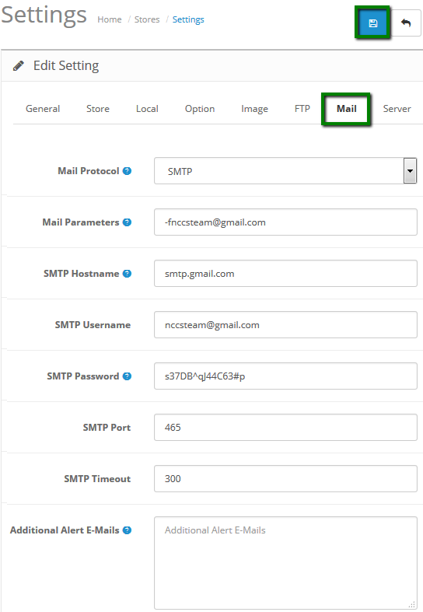Go to Home in breadcrumb
423x612 pixels.
[x=110, y=19]
